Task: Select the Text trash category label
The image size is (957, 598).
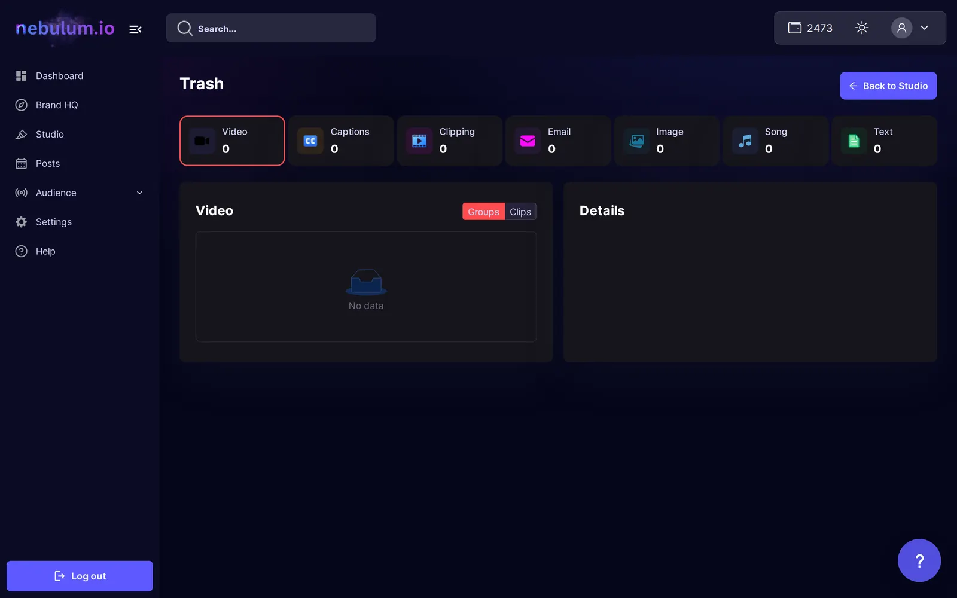Action: [x=883, y=132]
